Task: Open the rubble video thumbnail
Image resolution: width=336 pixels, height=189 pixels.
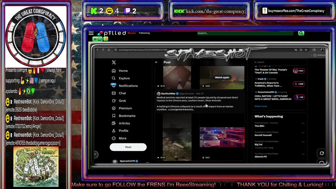Action: (x=177, y=136)
